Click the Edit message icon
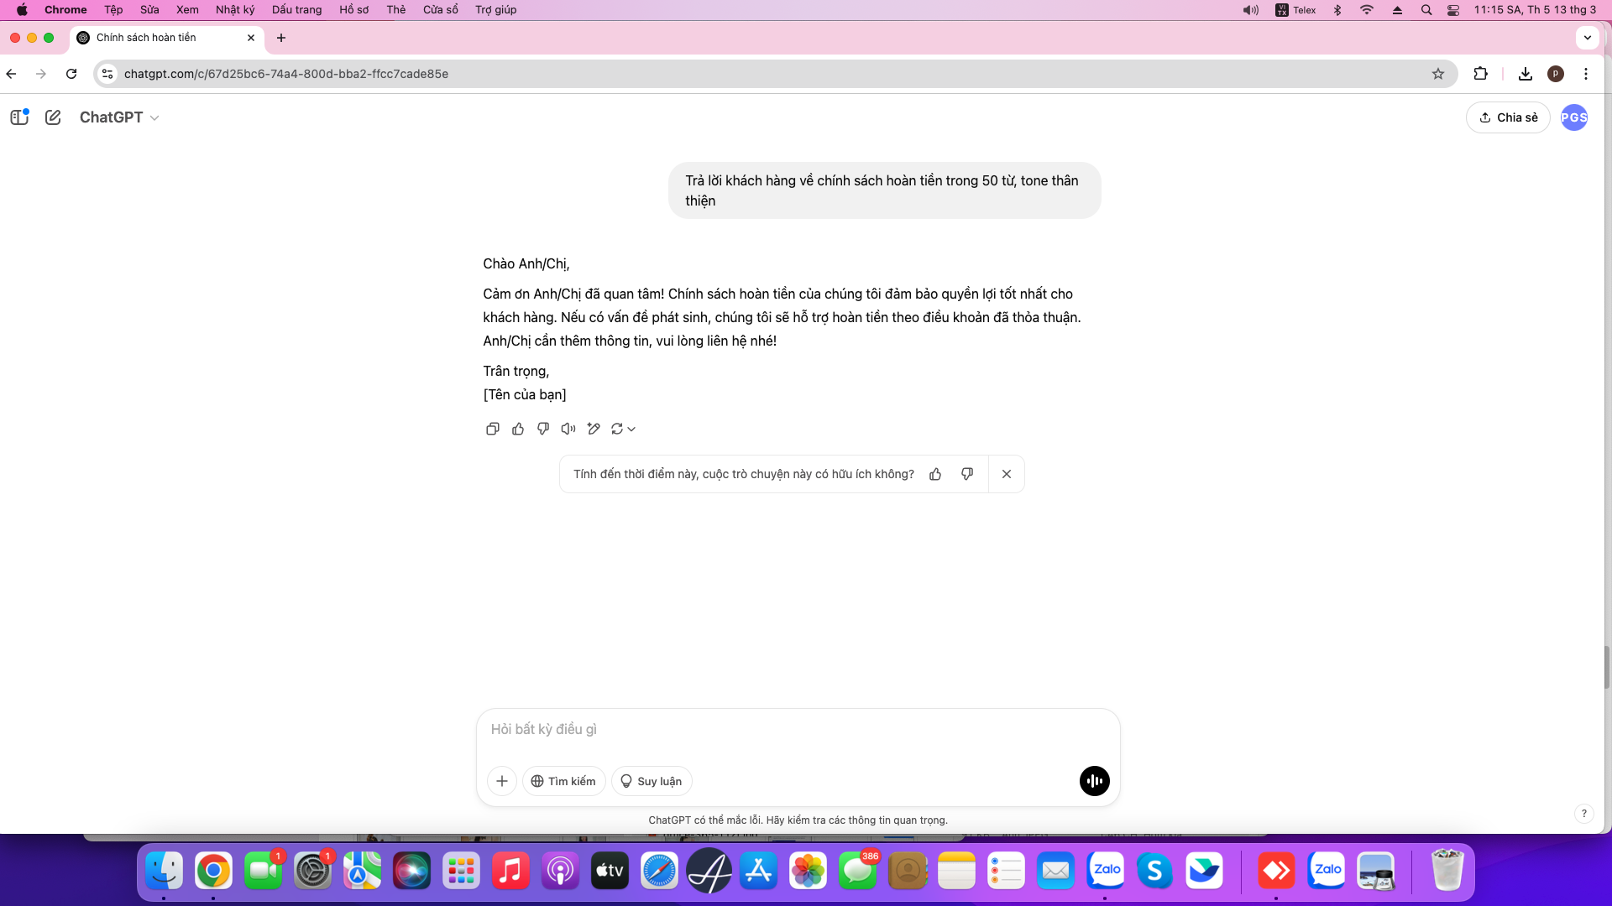1612x906 pixels. pos(594,428)
